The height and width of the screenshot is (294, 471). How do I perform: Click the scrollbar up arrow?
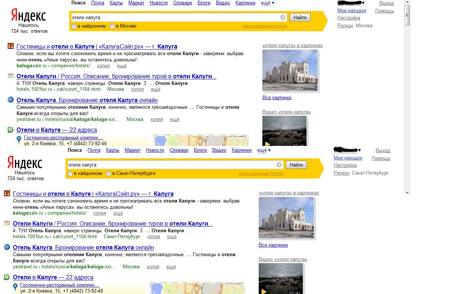pyautogui.click(x=407, y=3)
